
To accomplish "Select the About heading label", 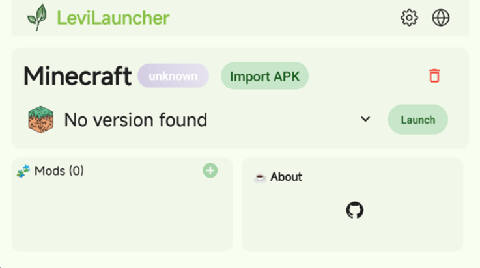I will pos(286,177).
